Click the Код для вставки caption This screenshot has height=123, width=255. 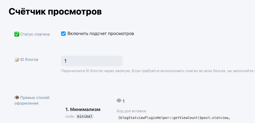[x=131, y=111]
